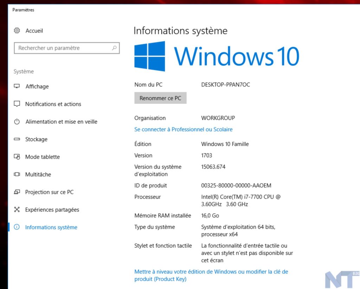The image size is (360, 289).
Task: Open Multitâche settings
Action: 38,175
